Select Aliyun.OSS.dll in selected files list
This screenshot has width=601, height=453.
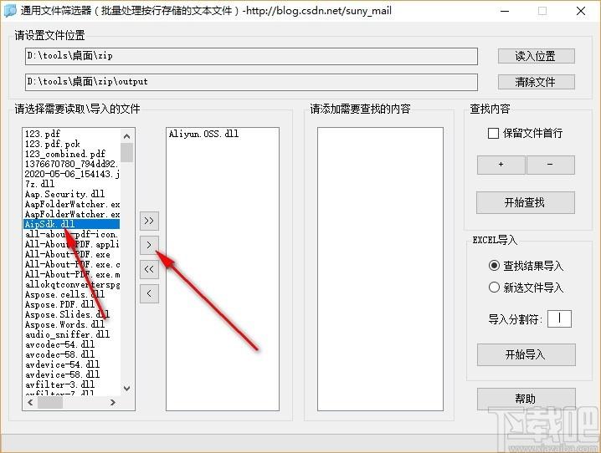tap(203, 134)
